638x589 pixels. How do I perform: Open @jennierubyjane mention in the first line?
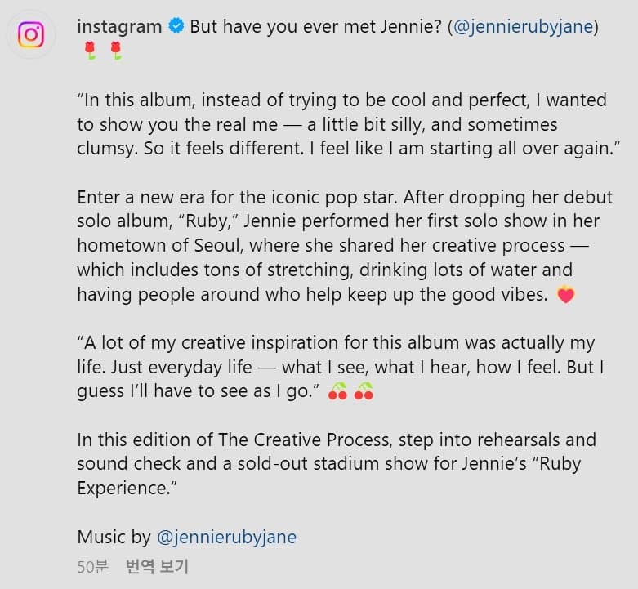(523, 27)
